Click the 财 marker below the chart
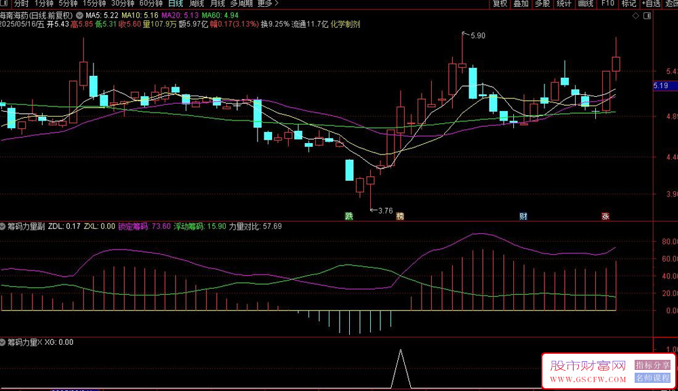 click(523, 216)
